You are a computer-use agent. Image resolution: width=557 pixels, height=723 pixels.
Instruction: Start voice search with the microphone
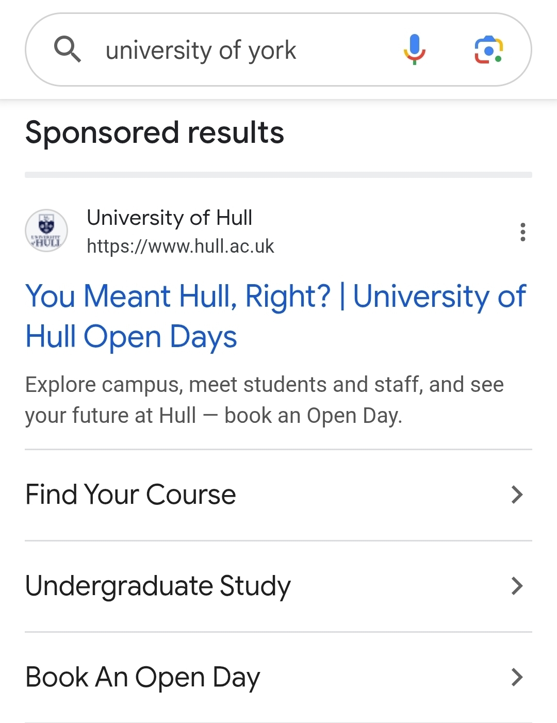pos(414,50)
